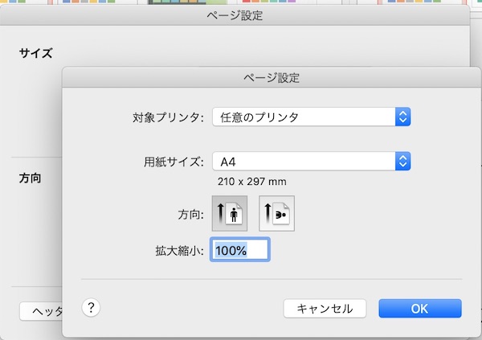The height and width of the screenshot is (340, 482).
Task: Click the dark green selected theme thumbnail
Action: [187, 2]
